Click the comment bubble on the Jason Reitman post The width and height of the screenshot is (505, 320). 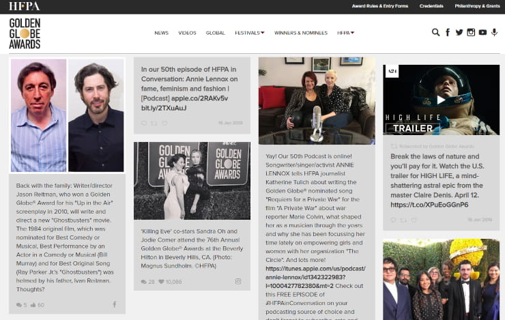(19, 305)
